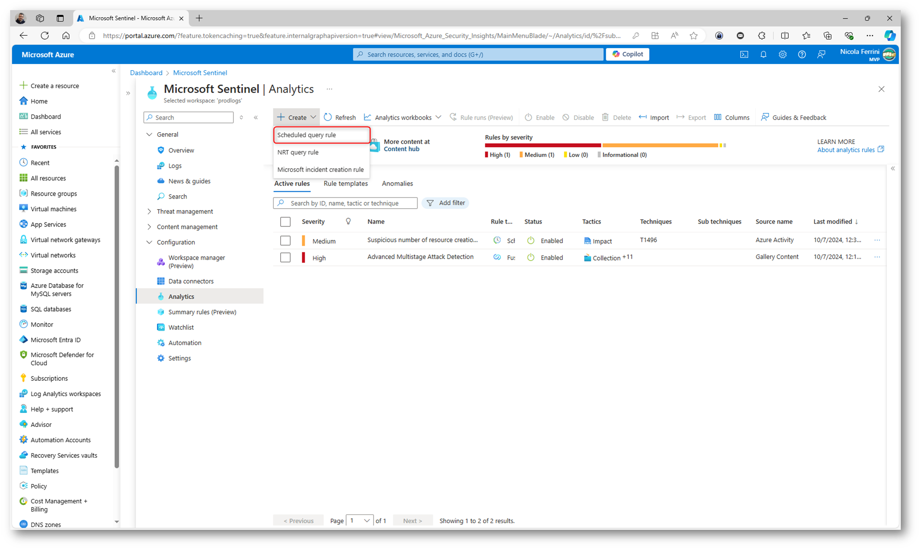This screenshot has height=550, width=921.
Task: Open the feedback icon in header
Action: [x=821, y=54]
